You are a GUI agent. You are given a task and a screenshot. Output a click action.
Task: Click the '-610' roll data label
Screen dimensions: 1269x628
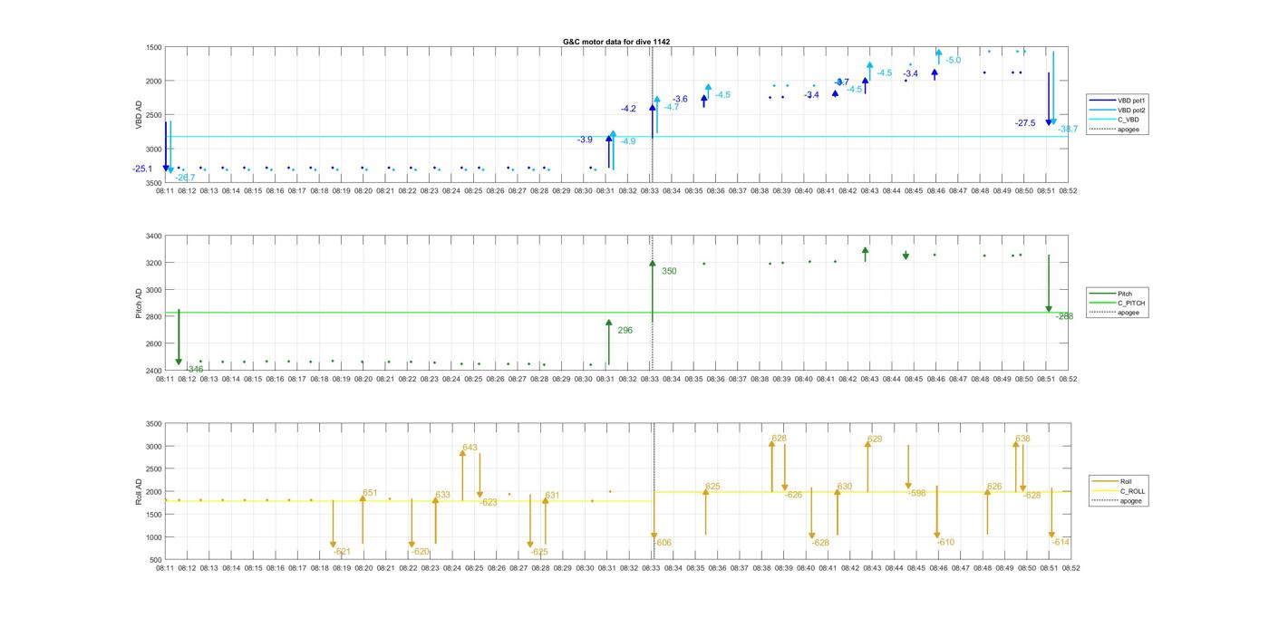tap(945, 543)
